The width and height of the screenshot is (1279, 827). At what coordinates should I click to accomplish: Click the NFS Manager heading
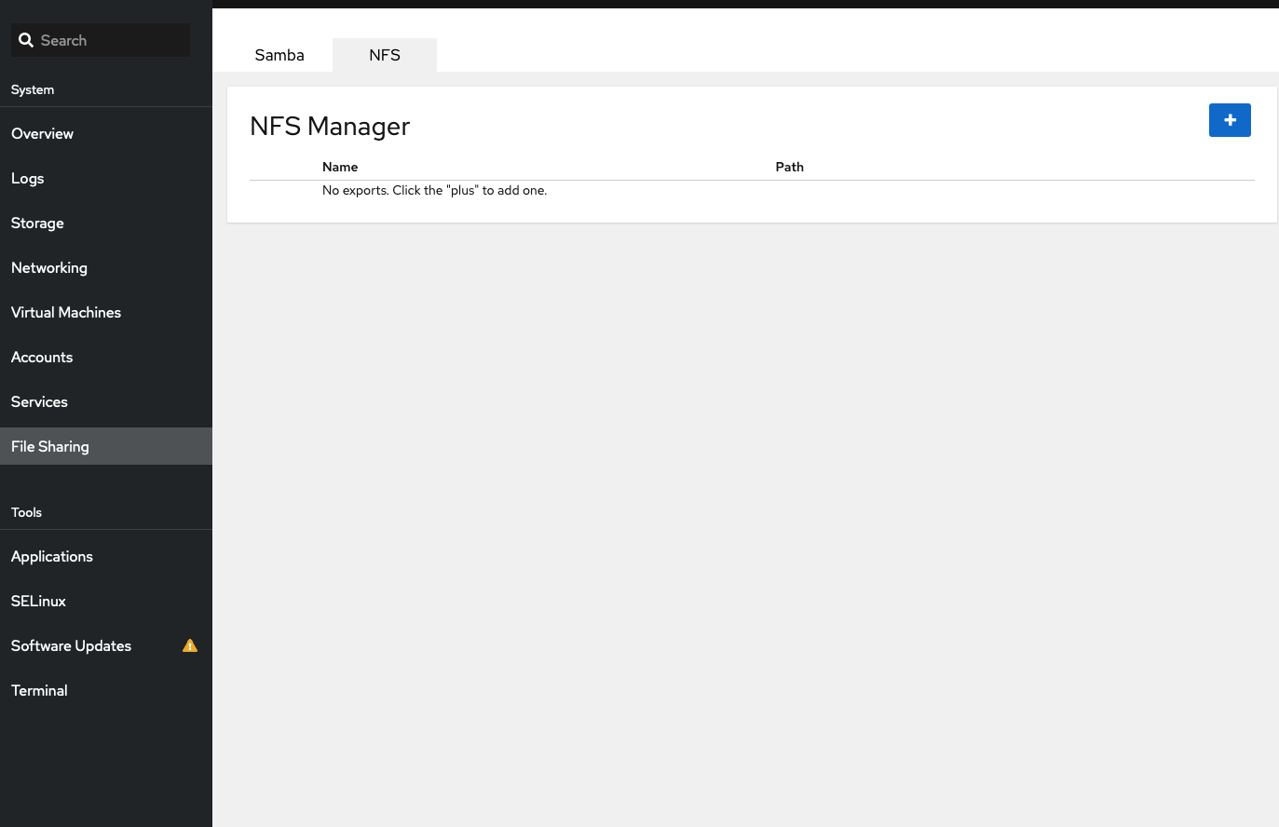pyautogui.click(x=330, y=126)
